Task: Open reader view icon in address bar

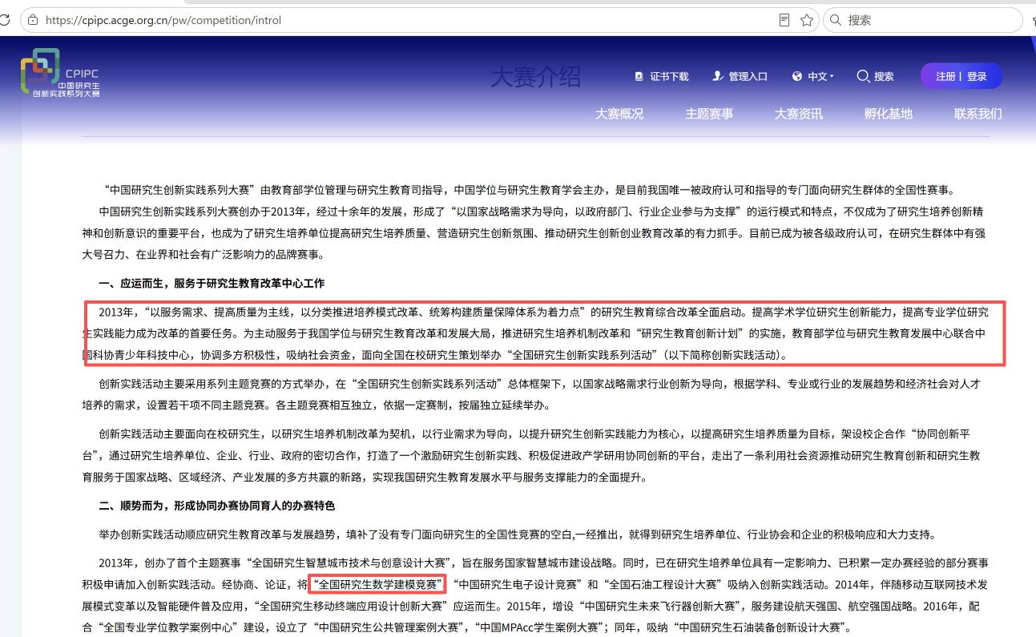Action: point(784,20)
